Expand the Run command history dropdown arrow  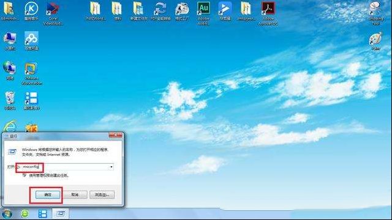[111, 167]
